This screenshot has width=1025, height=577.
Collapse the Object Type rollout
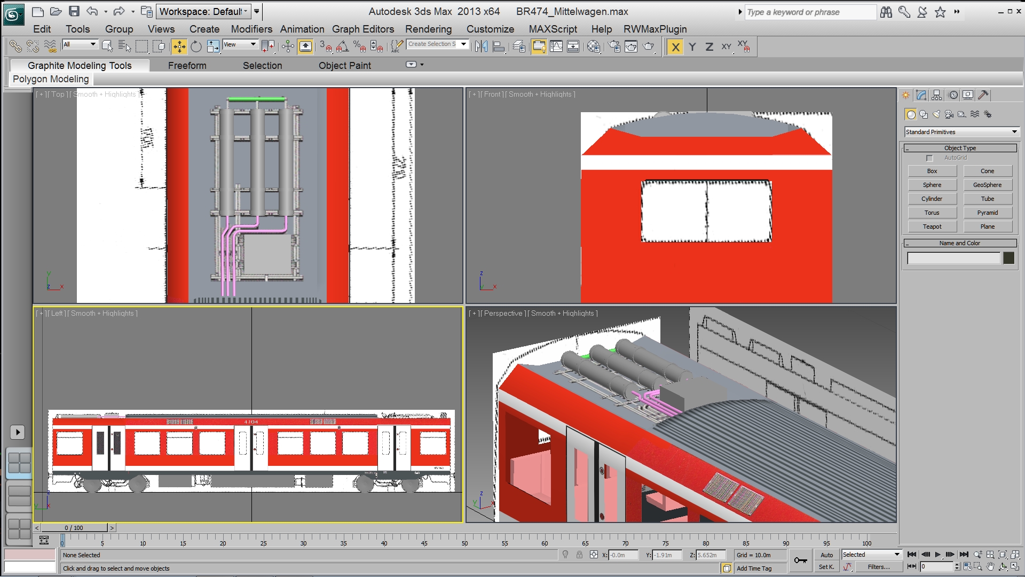point(960,148)
